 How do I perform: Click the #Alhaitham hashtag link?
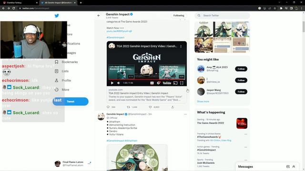pos(131,141)
